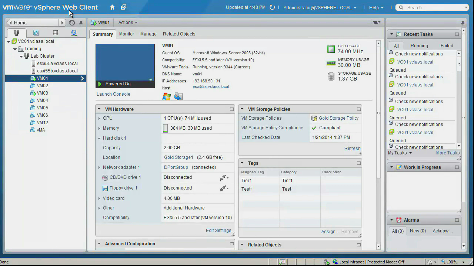The image size is (474, 266).
Task: Go to vSphere Home via house icon
Action: tap(112, 7)
